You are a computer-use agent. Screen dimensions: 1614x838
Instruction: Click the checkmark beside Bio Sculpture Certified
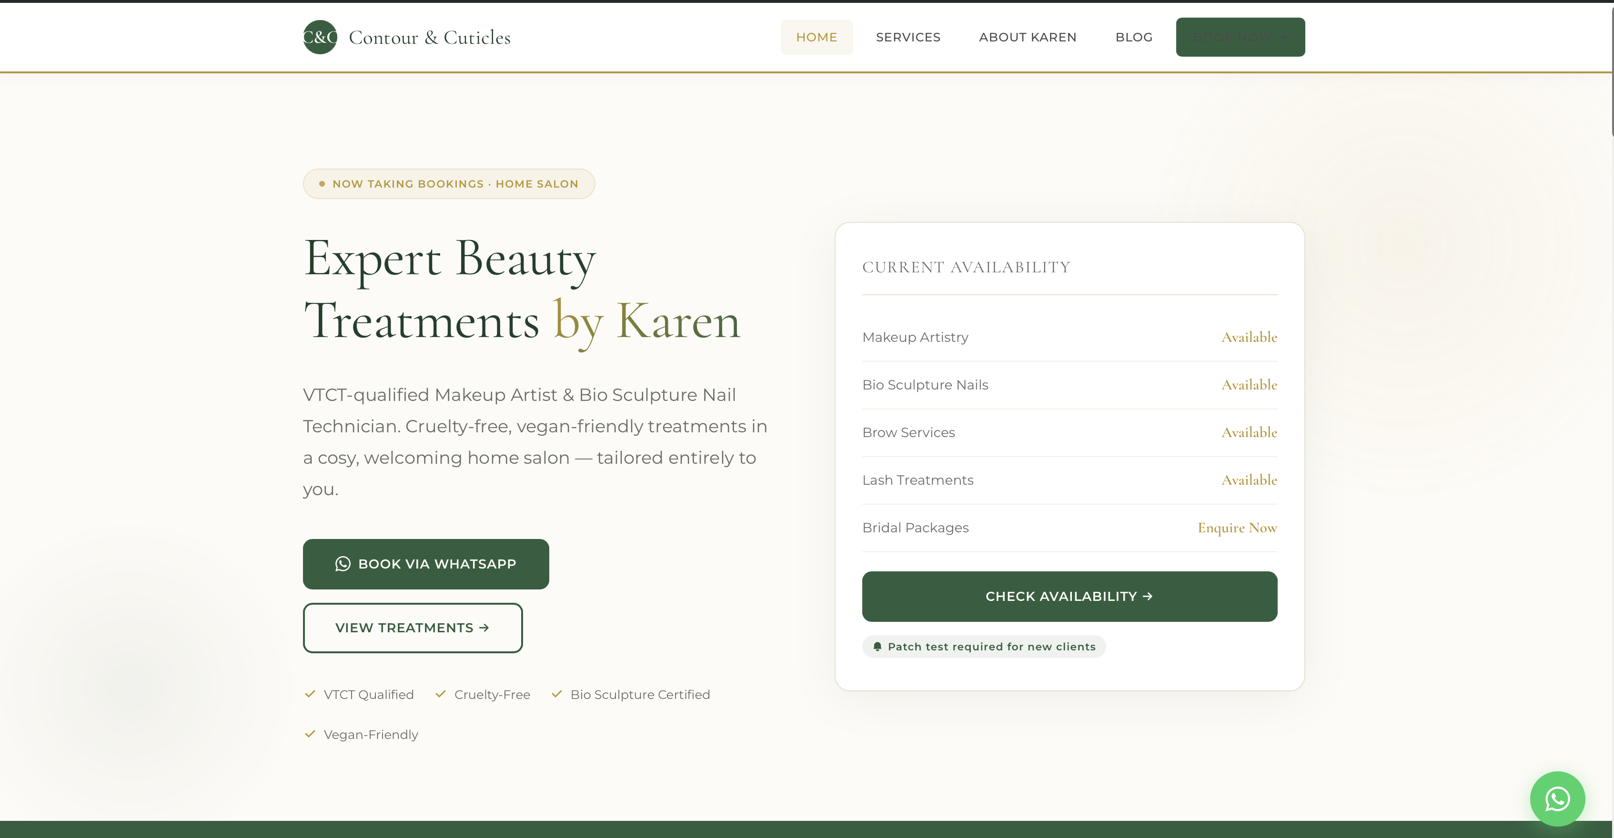(556, 694)
